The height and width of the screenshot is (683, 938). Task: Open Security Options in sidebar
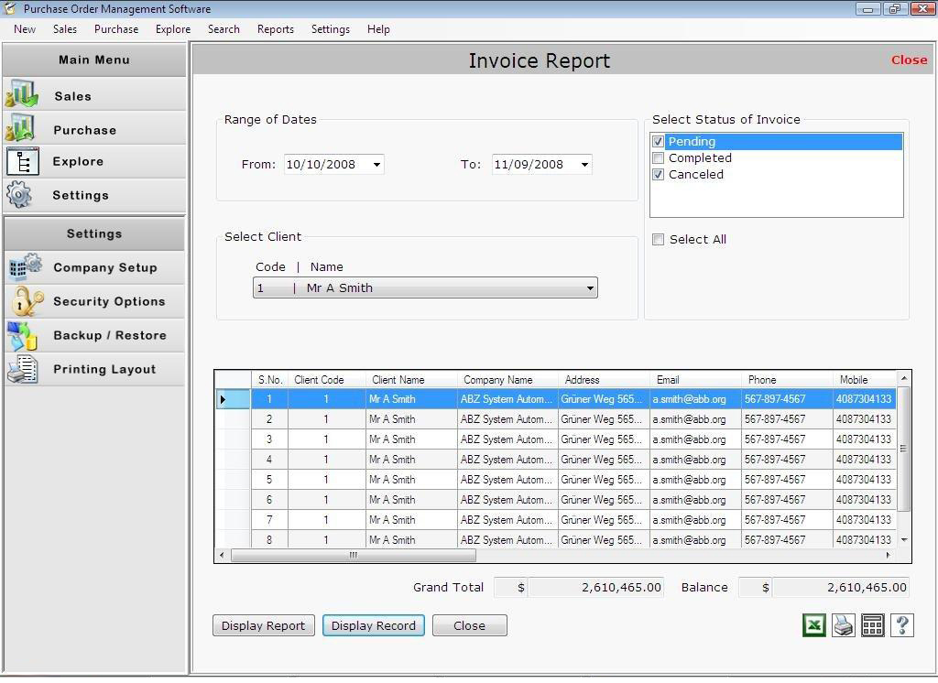pyautogui.click(x=108, y=301)
